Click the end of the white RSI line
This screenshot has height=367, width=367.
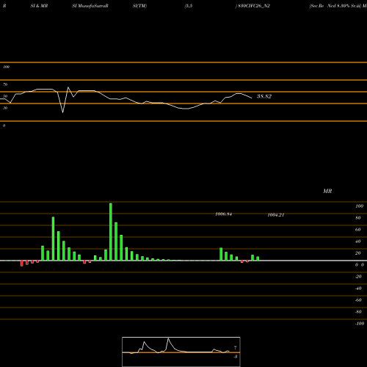(252, 98)
